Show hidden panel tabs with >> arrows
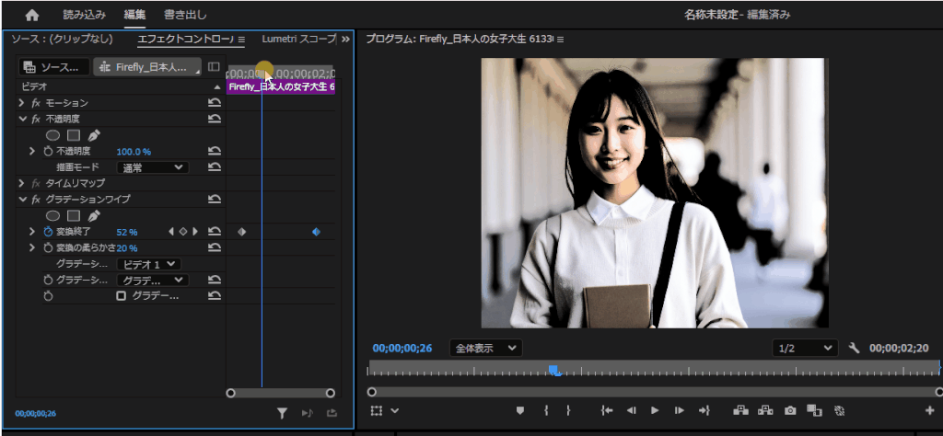 (345, 39)
